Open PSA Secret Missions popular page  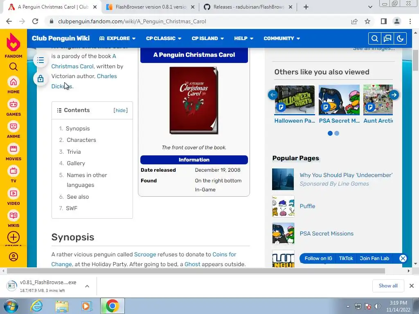pyautogui.click(x=326, y=233)
